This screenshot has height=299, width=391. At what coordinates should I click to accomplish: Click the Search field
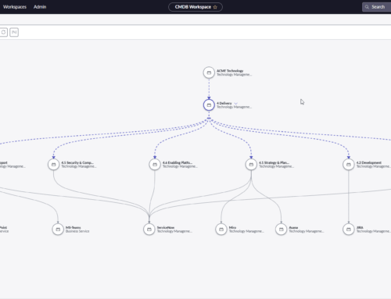pos(376,7)
